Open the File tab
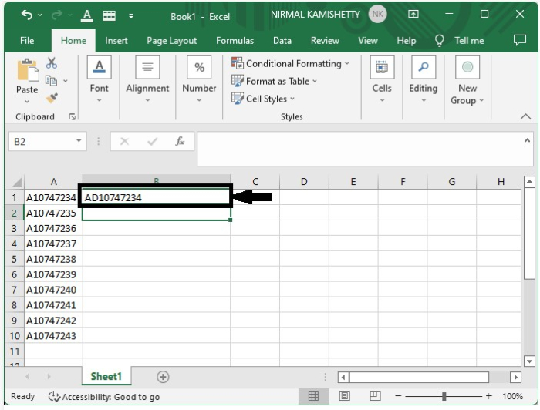 click(x=27, y=41)
